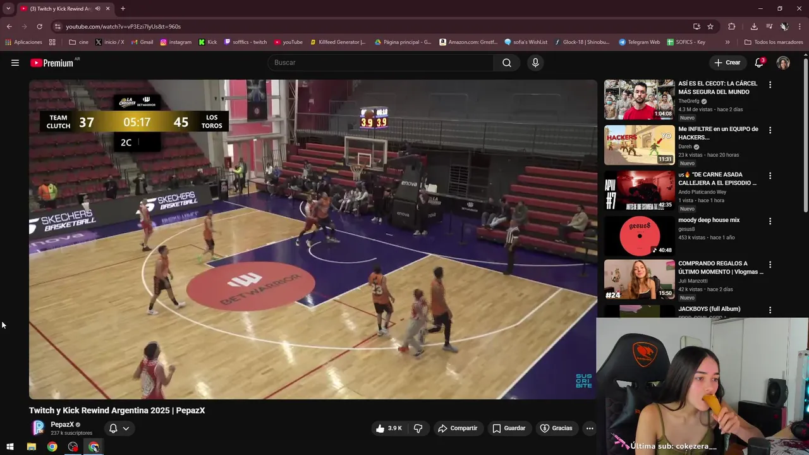The height and width of the screenshot is (455, 809).
Task: Click the page vertical scrollbar
Action: point(805,135)
